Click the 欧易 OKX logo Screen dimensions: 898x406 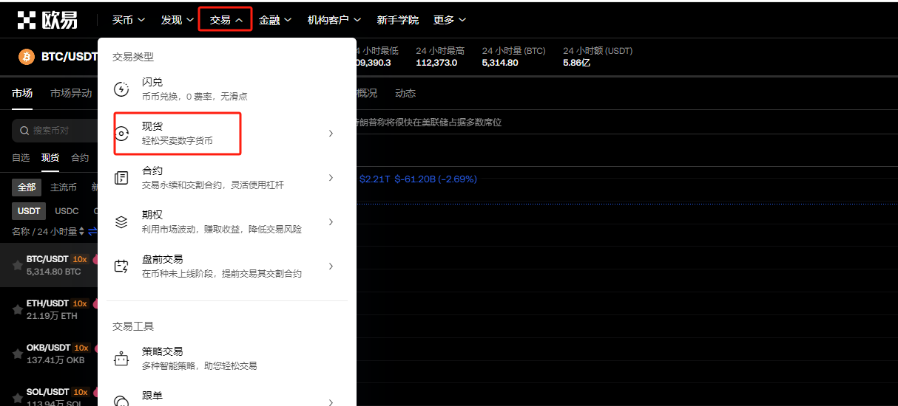[x=47, y=20]
